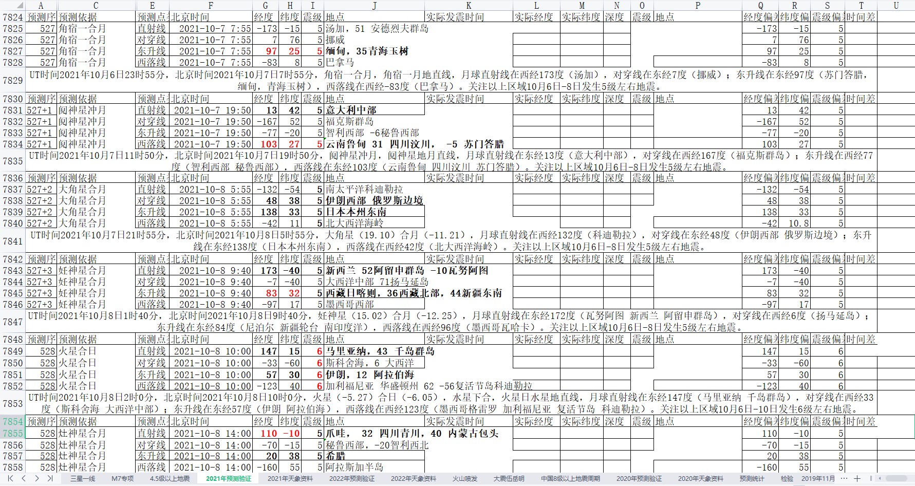Click the tab bar split handle
Image resolution: width=915 pixels, height=486 pixels.
pyautogui.click(x=871, y=478)
